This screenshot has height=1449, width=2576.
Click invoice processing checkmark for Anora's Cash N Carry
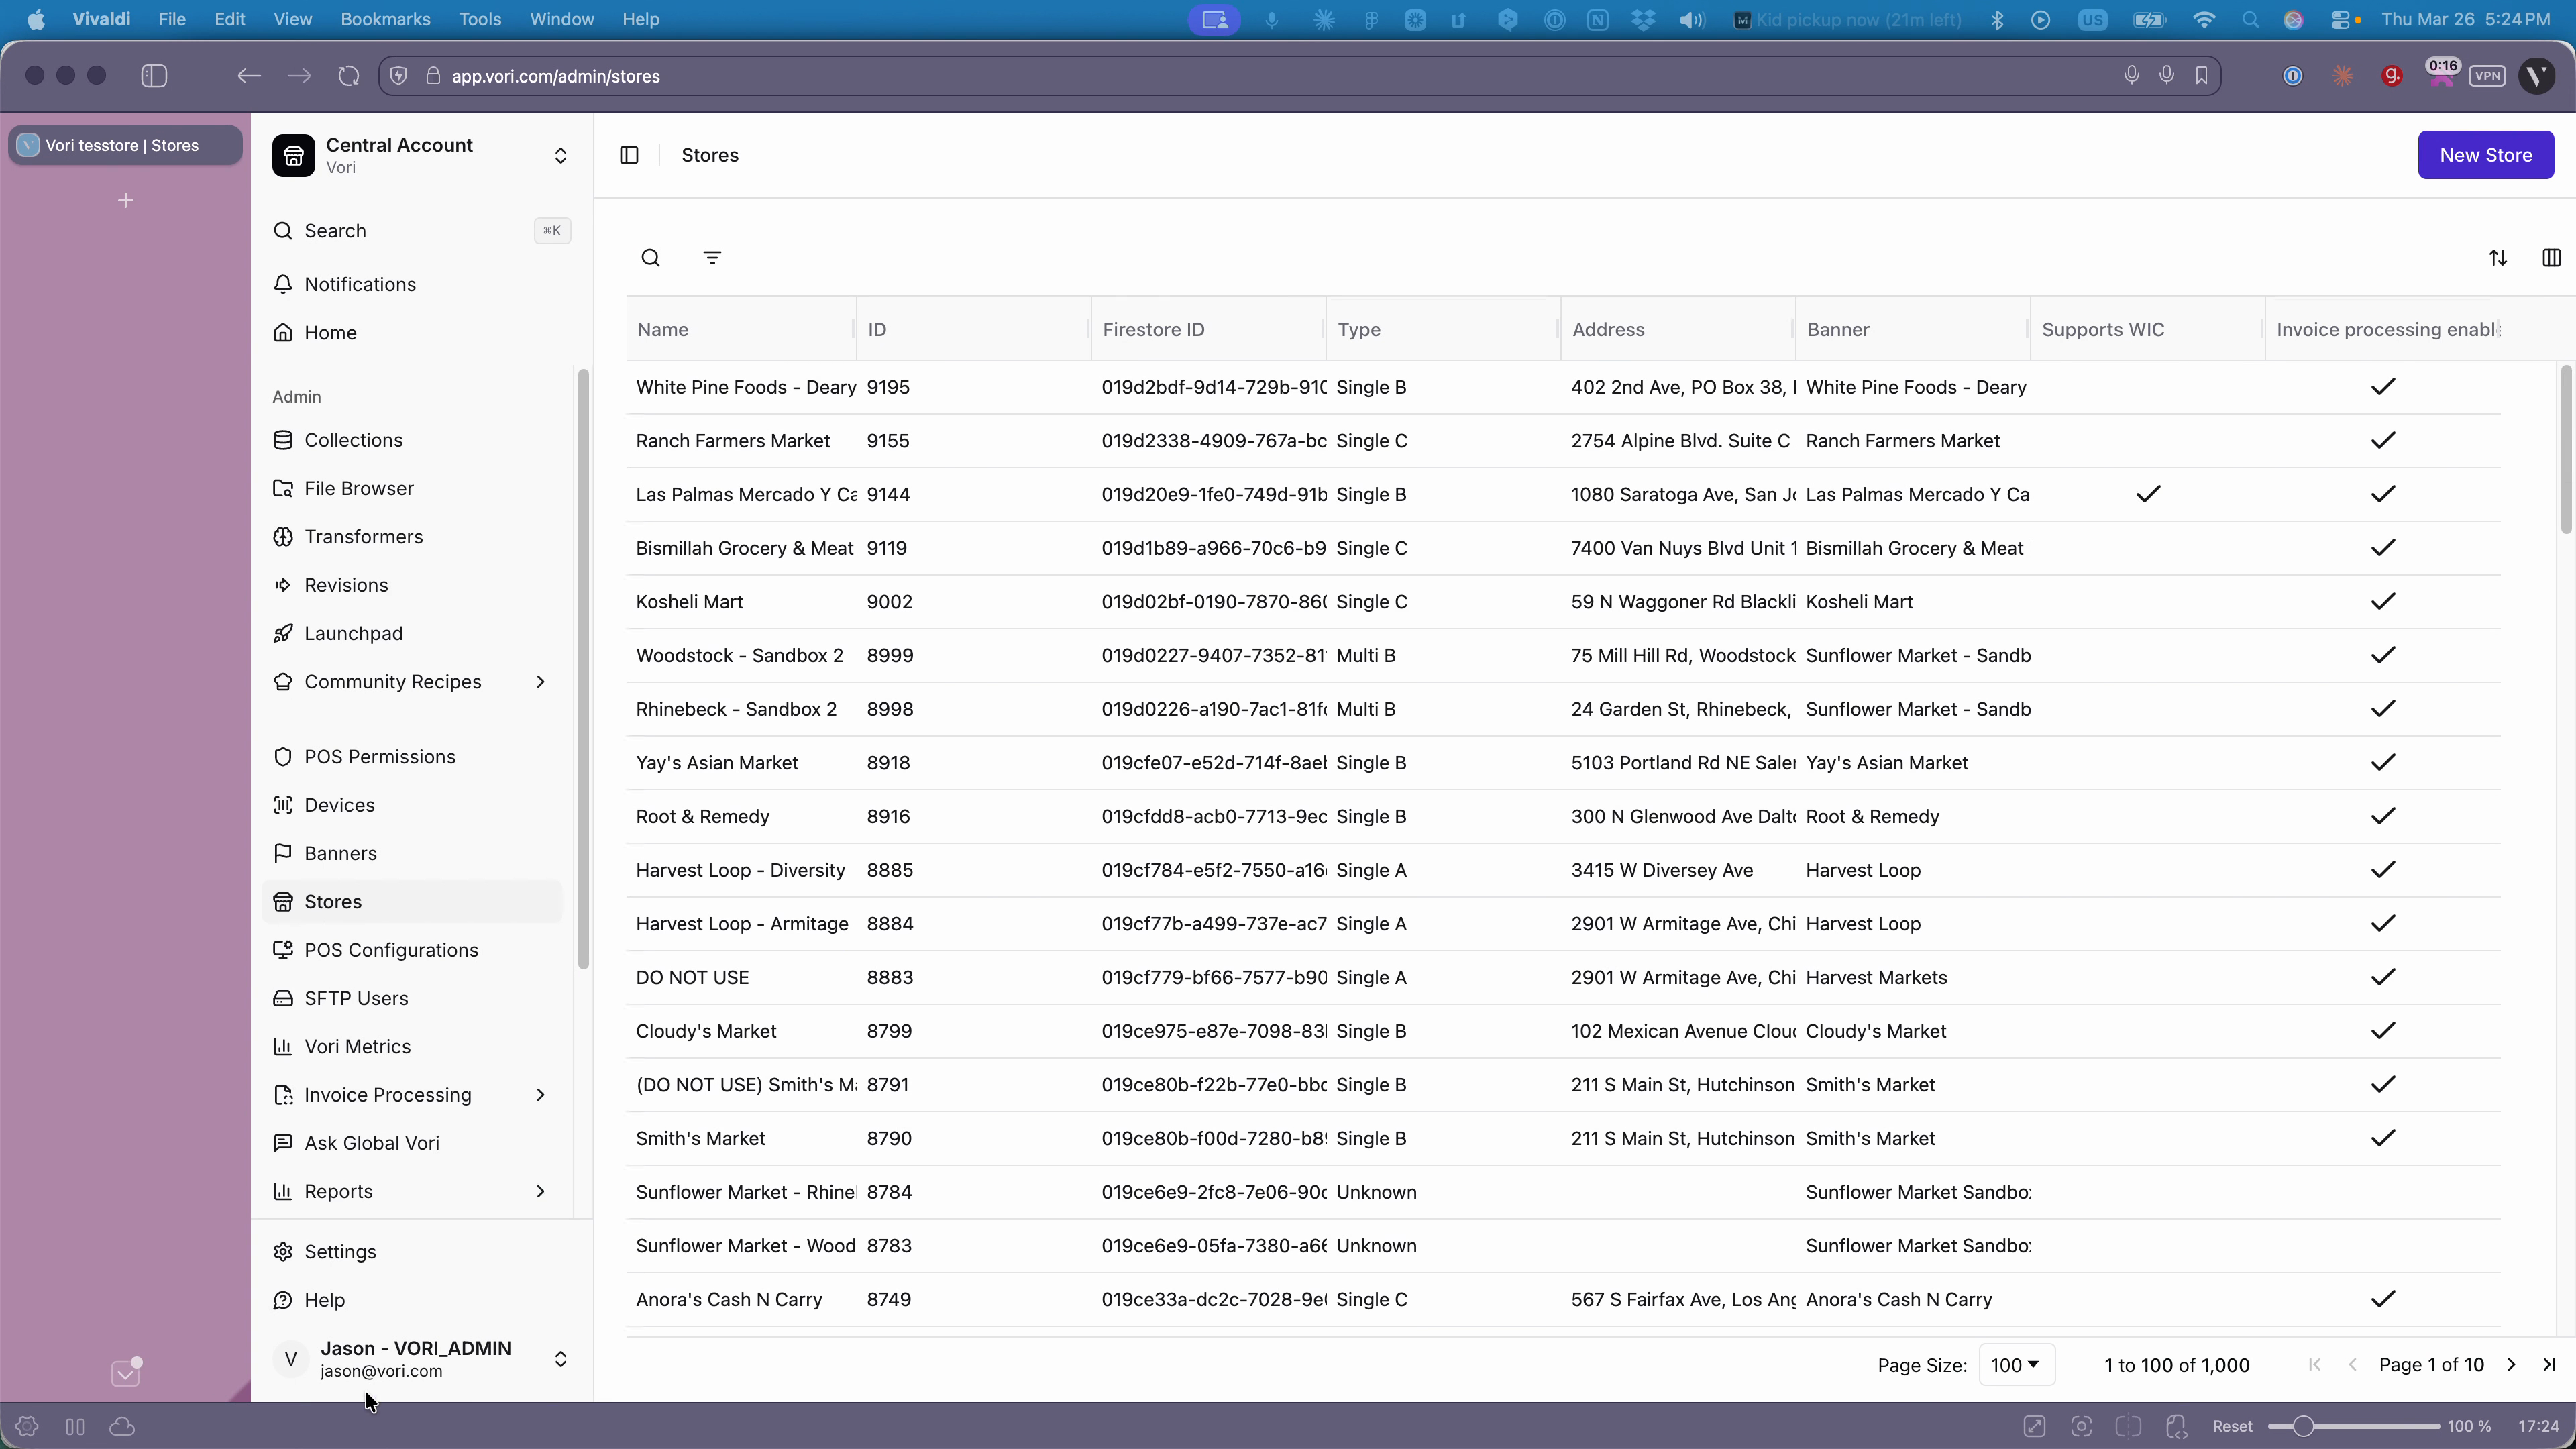(x=2383, y=1299)
